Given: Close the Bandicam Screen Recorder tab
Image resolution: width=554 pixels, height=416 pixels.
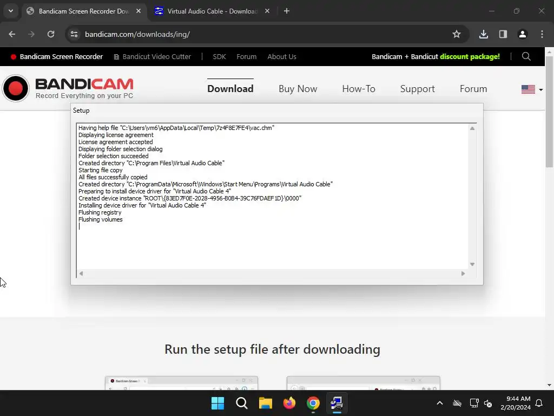Looking at the screenshot, I should pyautogui.click(x=138, y=11).
